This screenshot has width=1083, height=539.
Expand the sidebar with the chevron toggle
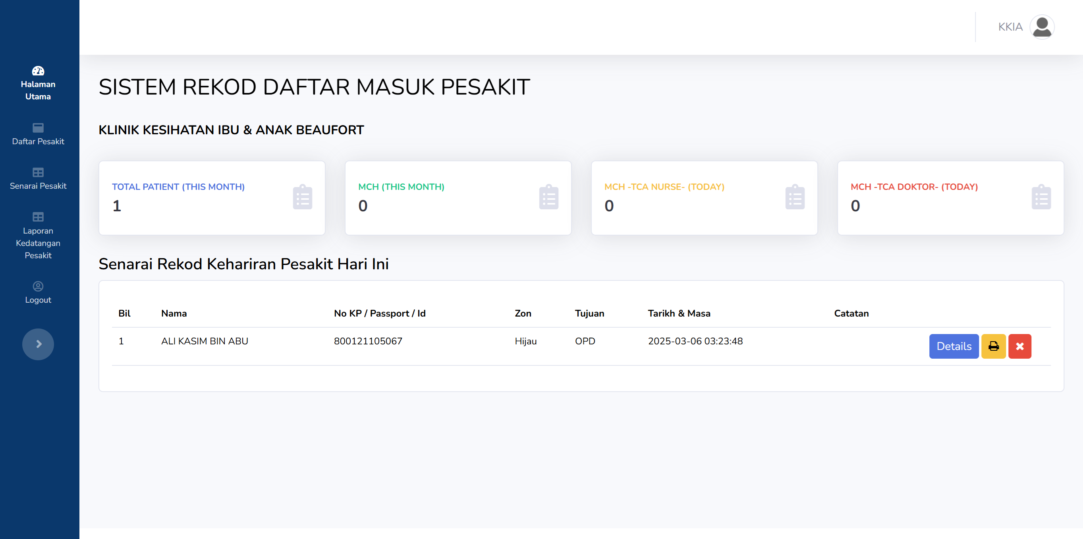pos(38,344)
